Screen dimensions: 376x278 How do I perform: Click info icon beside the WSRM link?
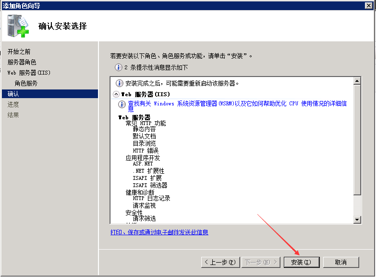(122, 104)
